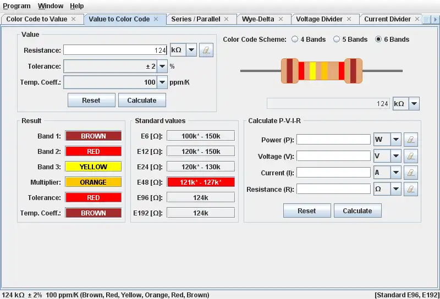
Task: Click Calculate in the Value panel
Action: point(142,101)
